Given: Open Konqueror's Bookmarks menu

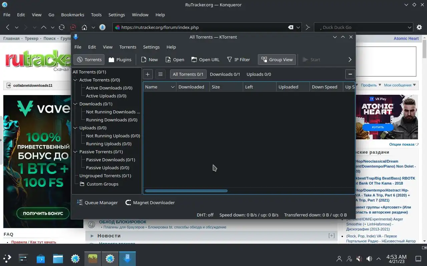Looking at the screenshot, I should (73, 15).
